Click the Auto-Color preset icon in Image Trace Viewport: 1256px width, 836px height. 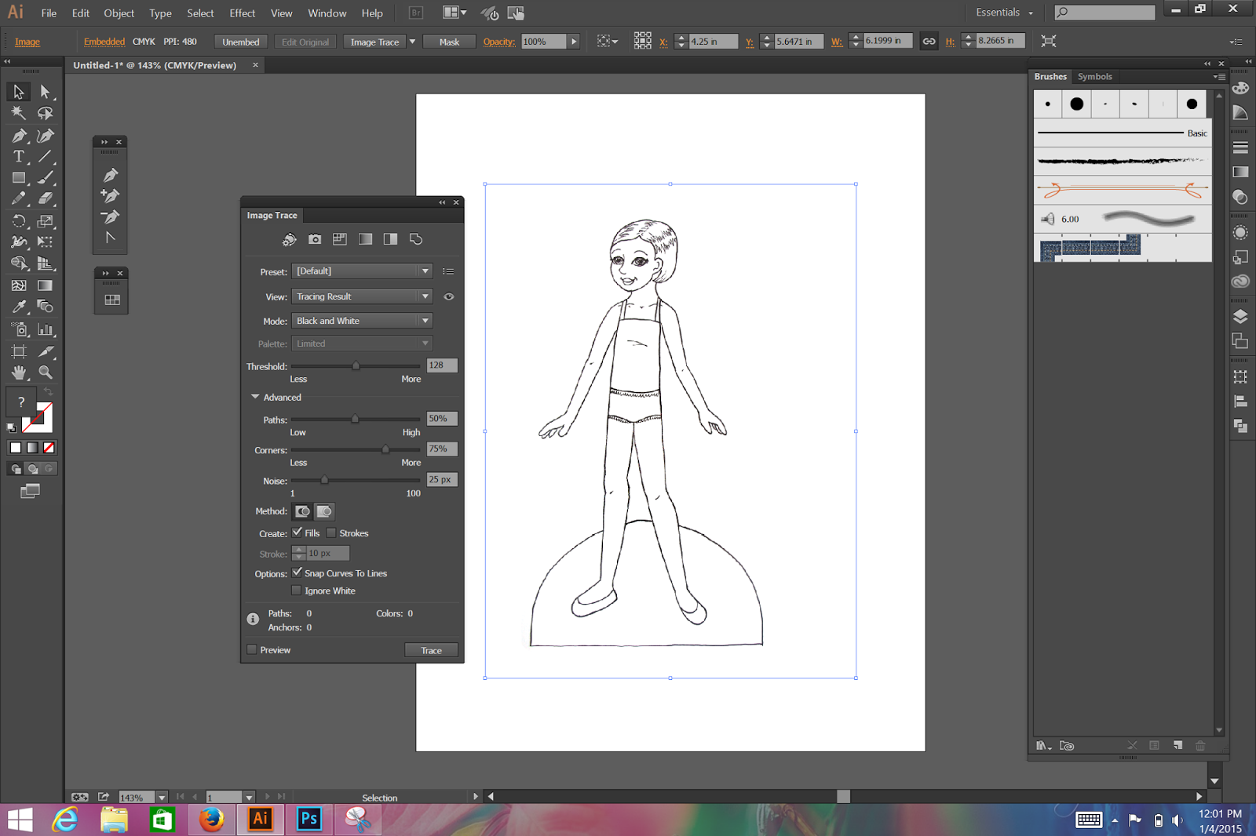(x=290, y=239)
